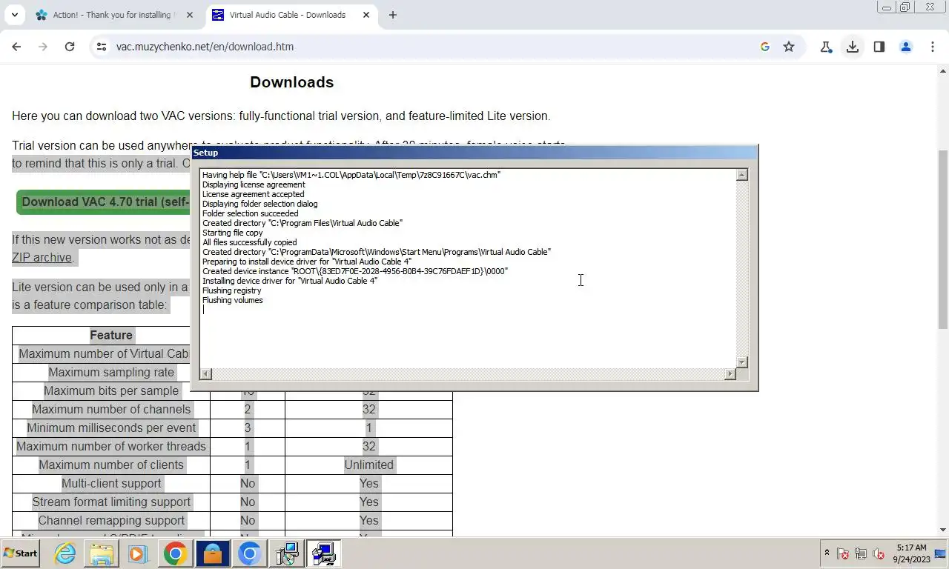Click 'License agreement accepted' log line

(254, 194)
